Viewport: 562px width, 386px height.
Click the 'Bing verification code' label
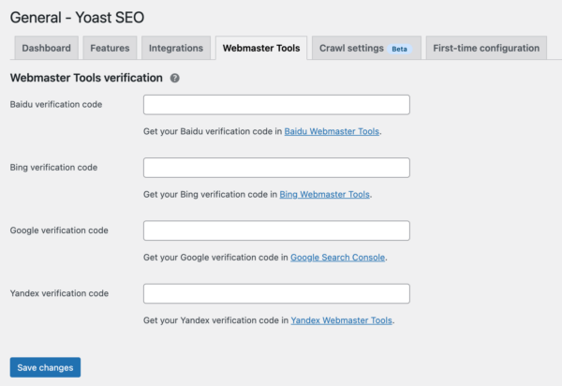[x=53, y=168]
